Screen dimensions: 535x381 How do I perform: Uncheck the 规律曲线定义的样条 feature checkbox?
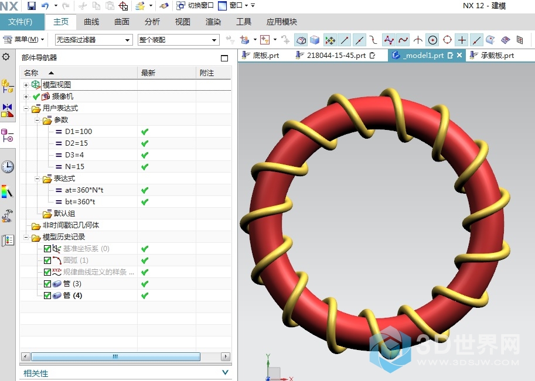(x=47, y=272)
